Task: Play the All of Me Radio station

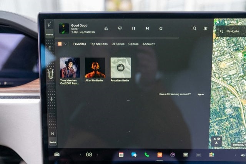Action: 95,68
